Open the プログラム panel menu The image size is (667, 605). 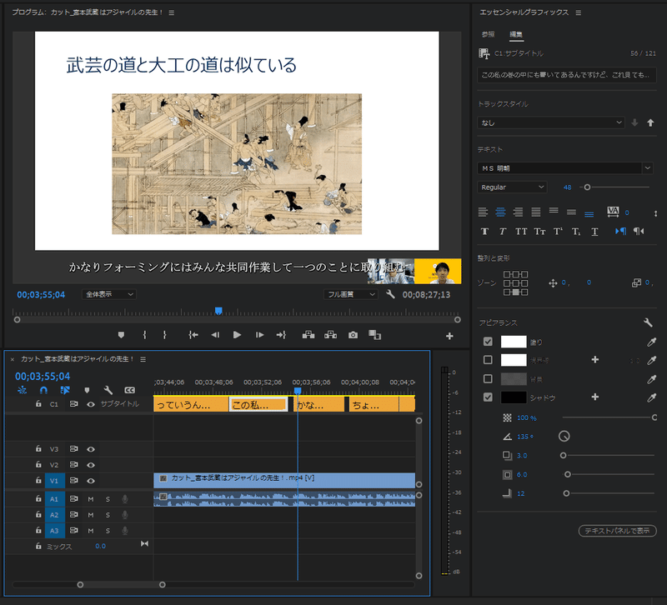(172, 12)
